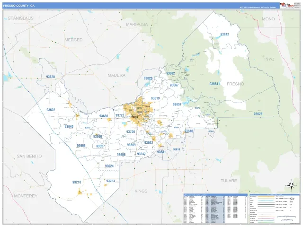Click ZIP code label 93627
This screenshot has height=227, width=303.
(100, 146)
